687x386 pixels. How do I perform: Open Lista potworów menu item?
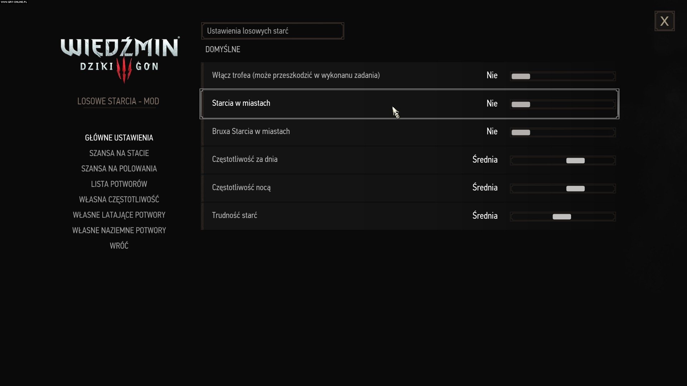pos(119,184)
